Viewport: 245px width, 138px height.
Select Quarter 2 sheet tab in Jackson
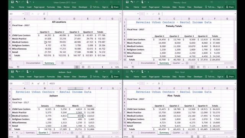click(x=56, y=133)
